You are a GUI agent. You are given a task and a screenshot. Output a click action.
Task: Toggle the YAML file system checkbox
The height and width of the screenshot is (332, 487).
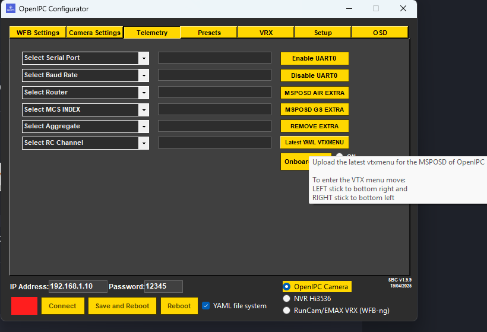pos(205,306)
